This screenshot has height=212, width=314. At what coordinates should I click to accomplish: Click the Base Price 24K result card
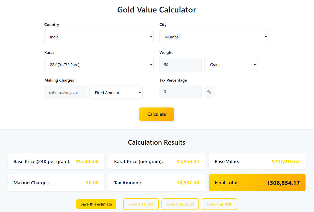click(x=56, y=161)
